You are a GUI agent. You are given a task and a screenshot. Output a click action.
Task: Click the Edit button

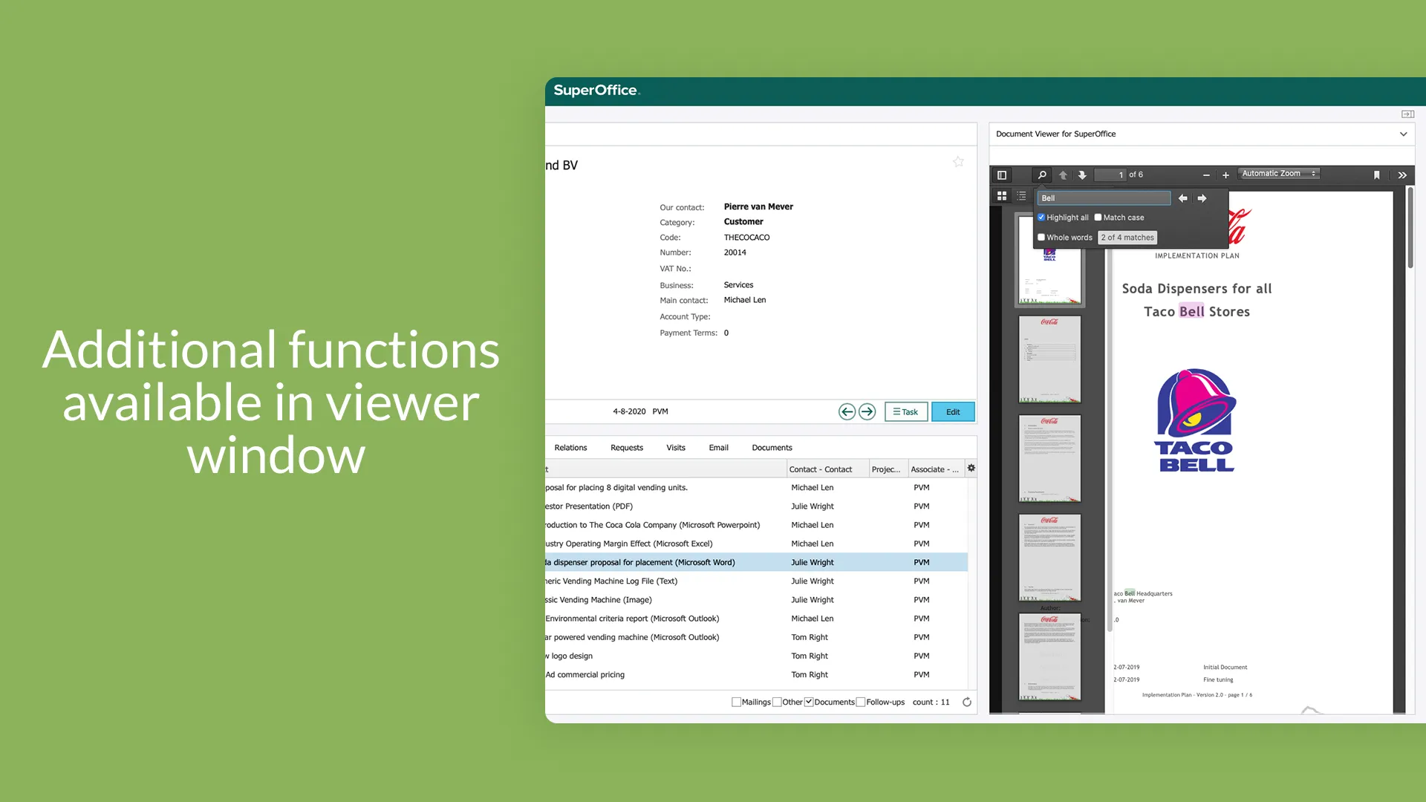[x=952, y=412]
